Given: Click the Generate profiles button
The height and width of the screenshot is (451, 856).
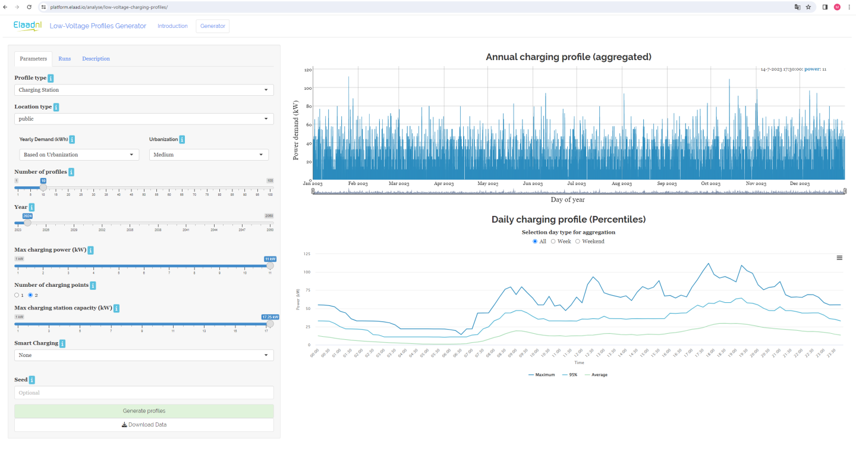Looking at the screenshot, I should [144, 411].
